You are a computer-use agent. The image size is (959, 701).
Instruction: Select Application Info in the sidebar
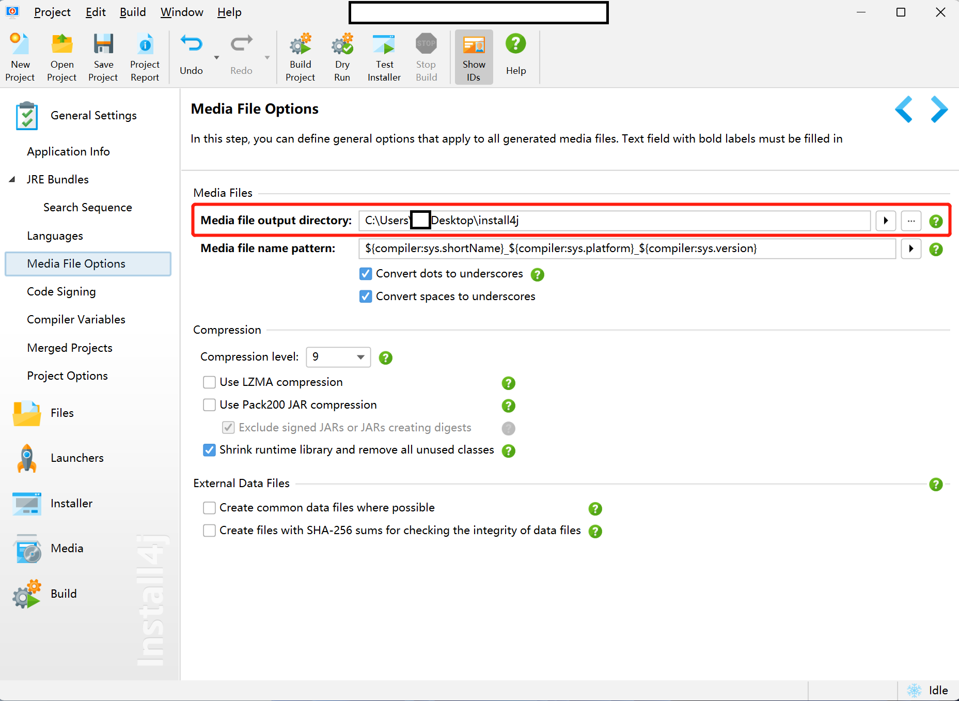[x=68, y=151]
